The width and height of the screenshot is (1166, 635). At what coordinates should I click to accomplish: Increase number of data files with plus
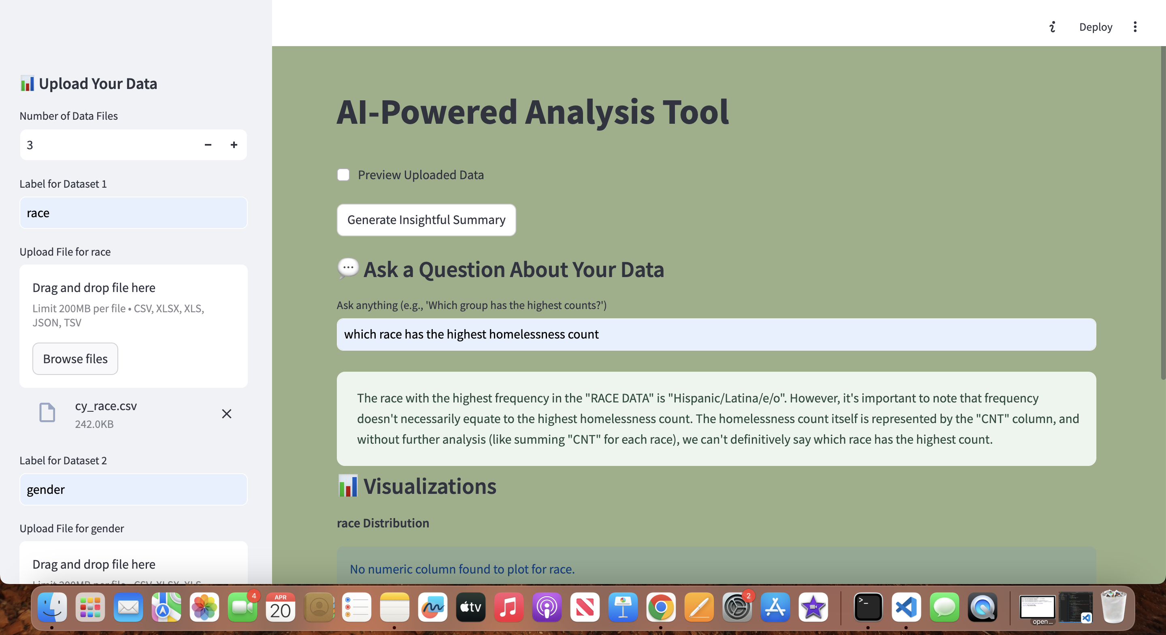point(234,145)
